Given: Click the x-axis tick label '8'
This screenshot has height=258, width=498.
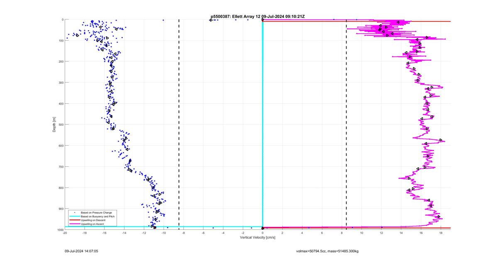Looking at the screenshot, I should pos(342,233).
